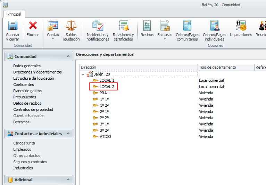266x185 pixels.
Task: Select the 2ª 1ª department
Action: coord(104,112)
